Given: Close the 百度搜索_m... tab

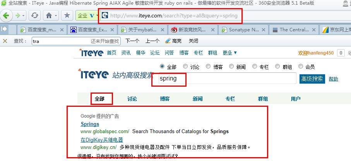Looking at the screenshot, I should [x=62, y=30].
